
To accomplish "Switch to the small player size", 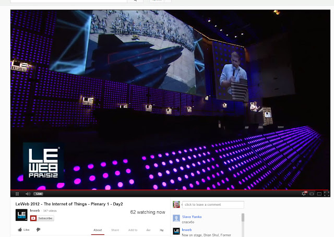I will pyautogui.click(x=312, y=194).
